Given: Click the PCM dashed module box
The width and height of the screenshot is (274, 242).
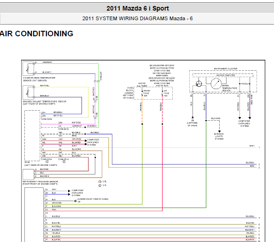Looking at the screenshot, I should [x=32, y=135].
